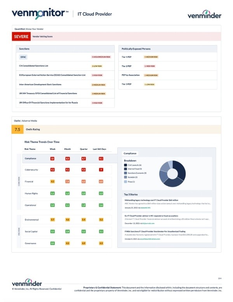Click the SEVERE vendor vetting score badge

[22, 37]
